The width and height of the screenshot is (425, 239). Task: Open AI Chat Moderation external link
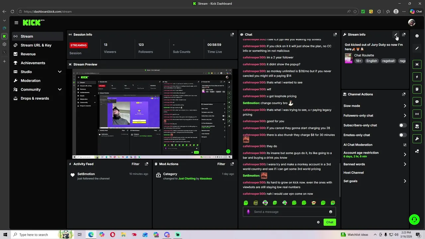pyautogui.click(x=405, y=145)
